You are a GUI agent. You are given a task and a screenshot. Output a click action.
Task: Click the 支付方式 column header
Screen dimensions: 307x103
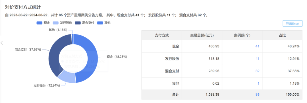162,35
